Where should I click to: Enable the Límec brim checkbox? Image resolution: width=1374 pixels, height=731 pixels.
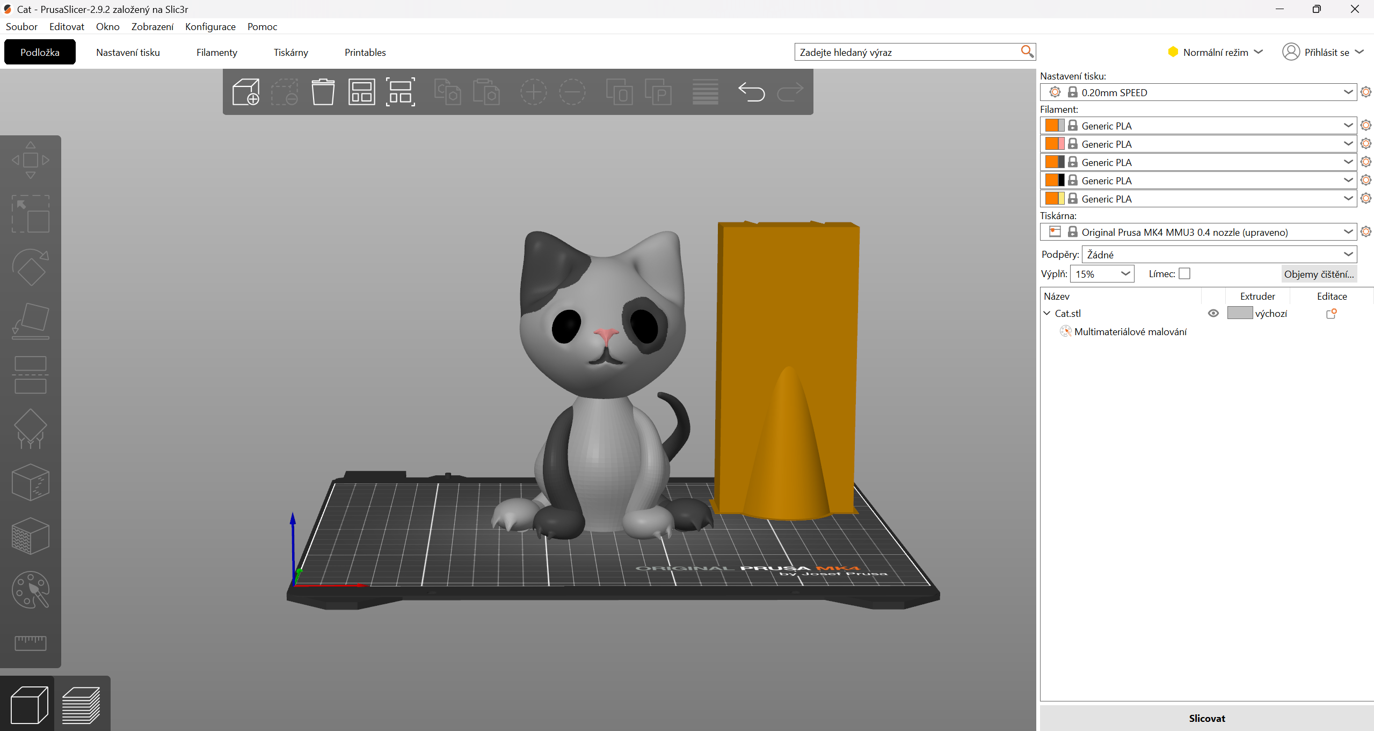[x=1184, y=274]
